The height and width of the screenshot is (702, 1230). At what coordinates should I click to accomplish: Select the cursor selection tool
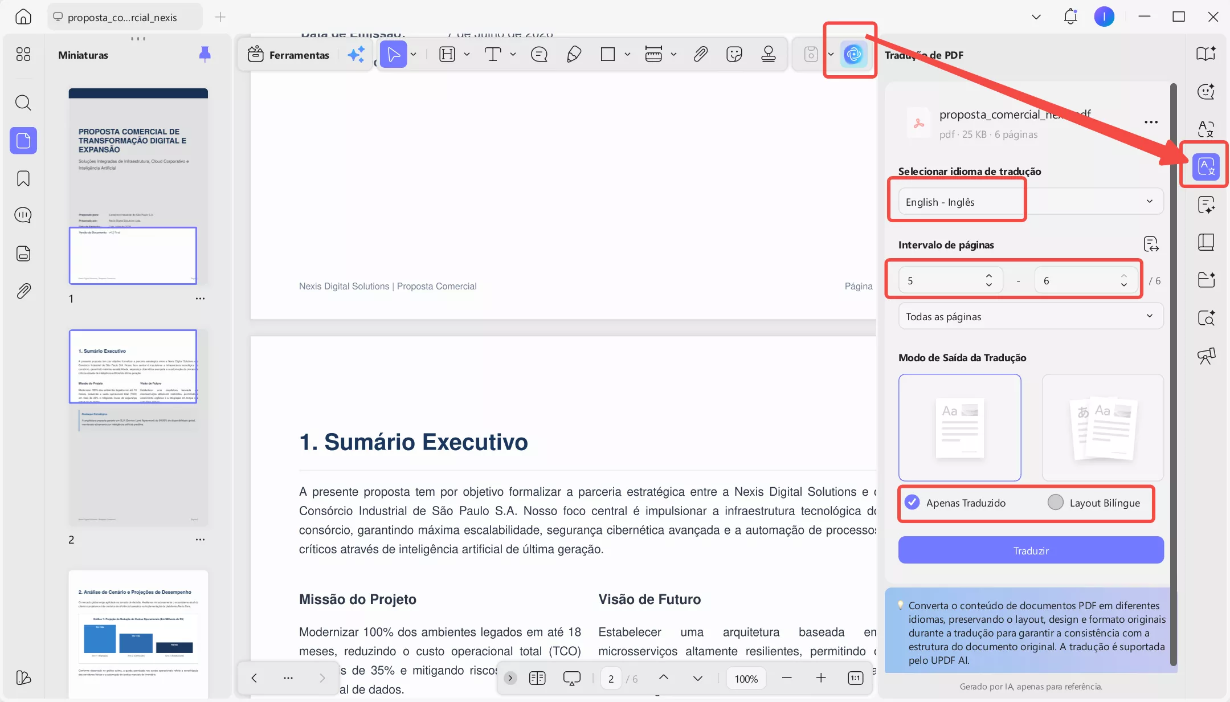point(393,55)
